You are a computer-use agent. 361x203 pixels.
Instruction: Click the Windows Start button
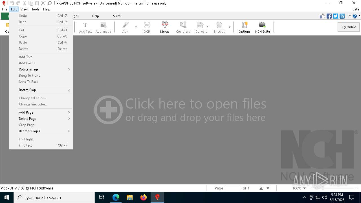7,197
